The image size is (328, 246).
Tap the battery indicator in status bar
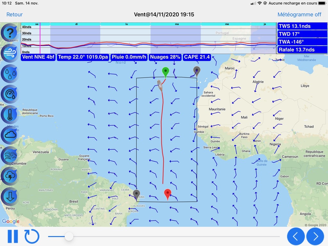322,3
